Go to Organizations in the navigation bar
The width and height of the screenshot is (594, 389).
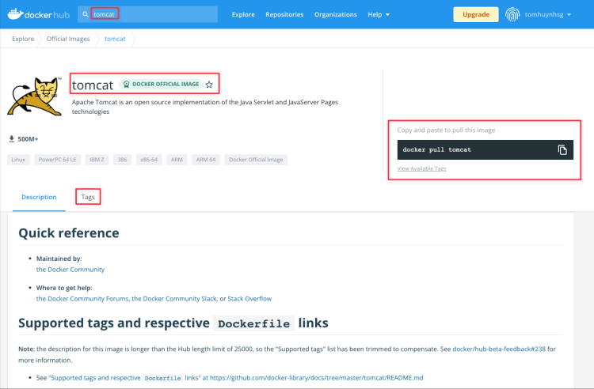pyautogui.click(x=336, y=14)
